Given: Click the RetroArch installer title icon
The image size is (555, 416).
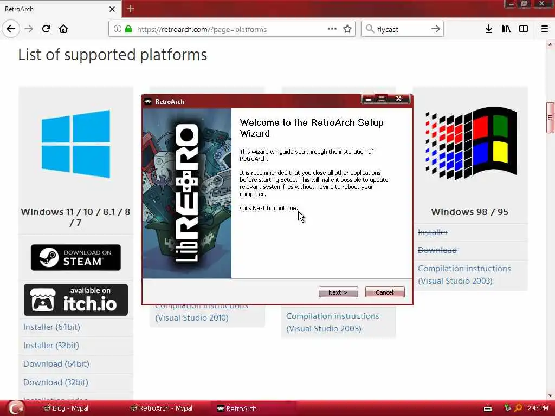Looking at the screenshot, I should pos(148,101).
